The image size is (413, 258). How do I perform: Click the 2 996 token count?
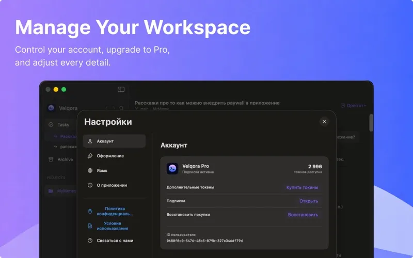tap(315, 166)
